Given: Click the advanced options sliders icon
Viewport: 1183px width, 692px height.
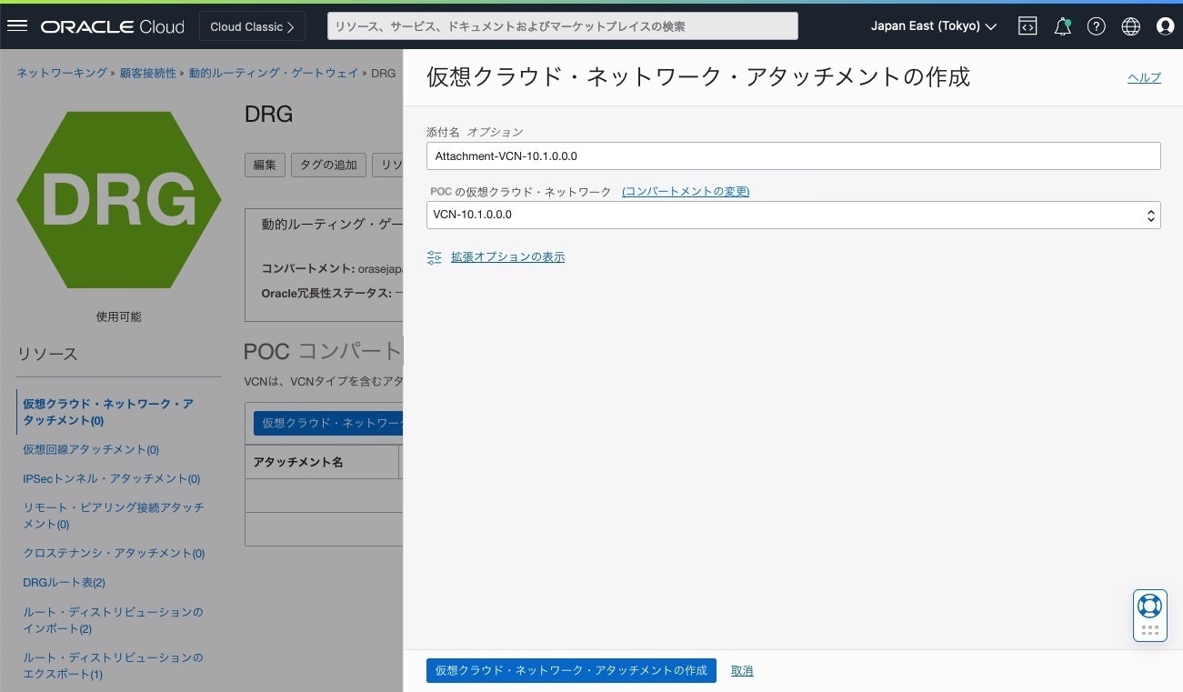Looking at the screenshot, I should pyautogui.click(x=435, y=257).
